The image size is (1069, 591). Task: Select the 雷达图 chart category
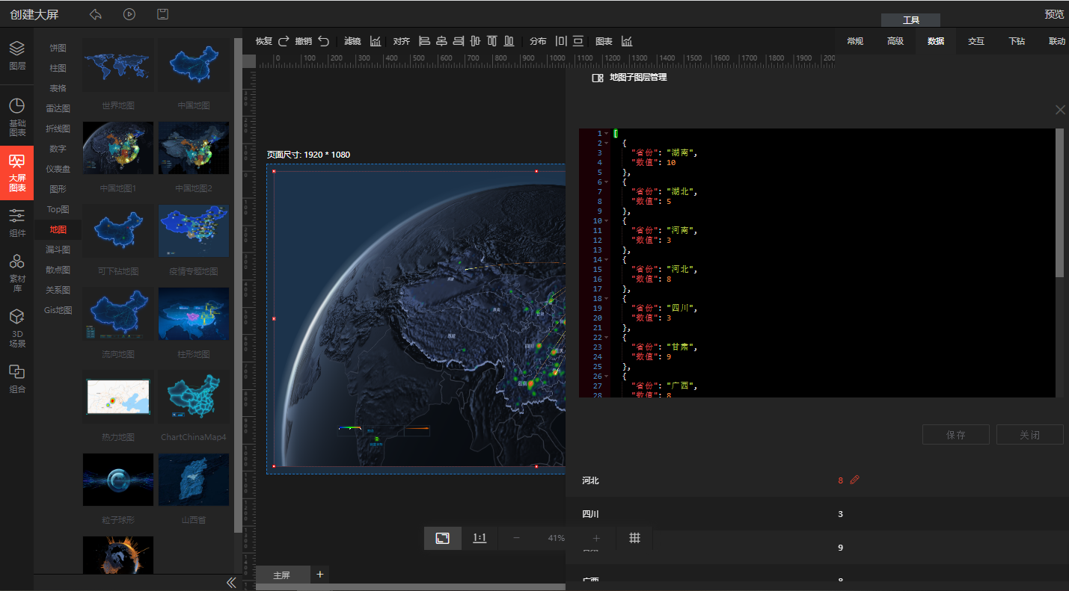point(58,108)
